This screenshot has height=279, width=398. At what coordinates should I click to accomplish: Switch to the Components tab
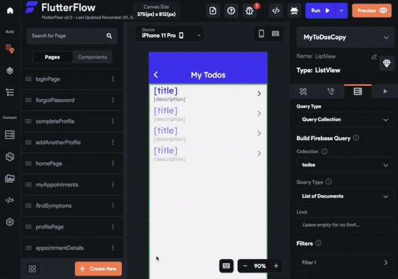pos(92,57)
